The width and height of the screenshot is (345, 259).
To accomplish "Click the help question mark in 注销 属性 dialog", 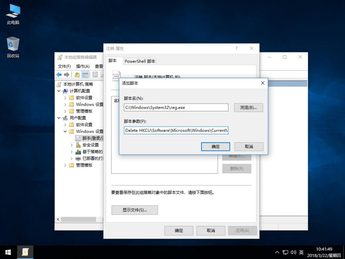I will pos(236,48).
